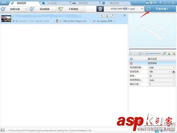
Task: Remove the video item with its X icon
Action: point(125,16)
